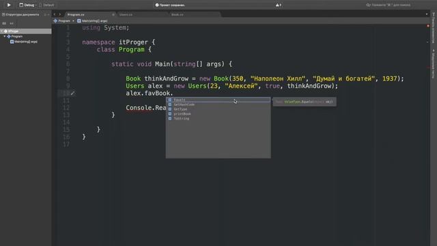Collapse the Program class node
Viewport: 437px width, 246px height.
5,36
